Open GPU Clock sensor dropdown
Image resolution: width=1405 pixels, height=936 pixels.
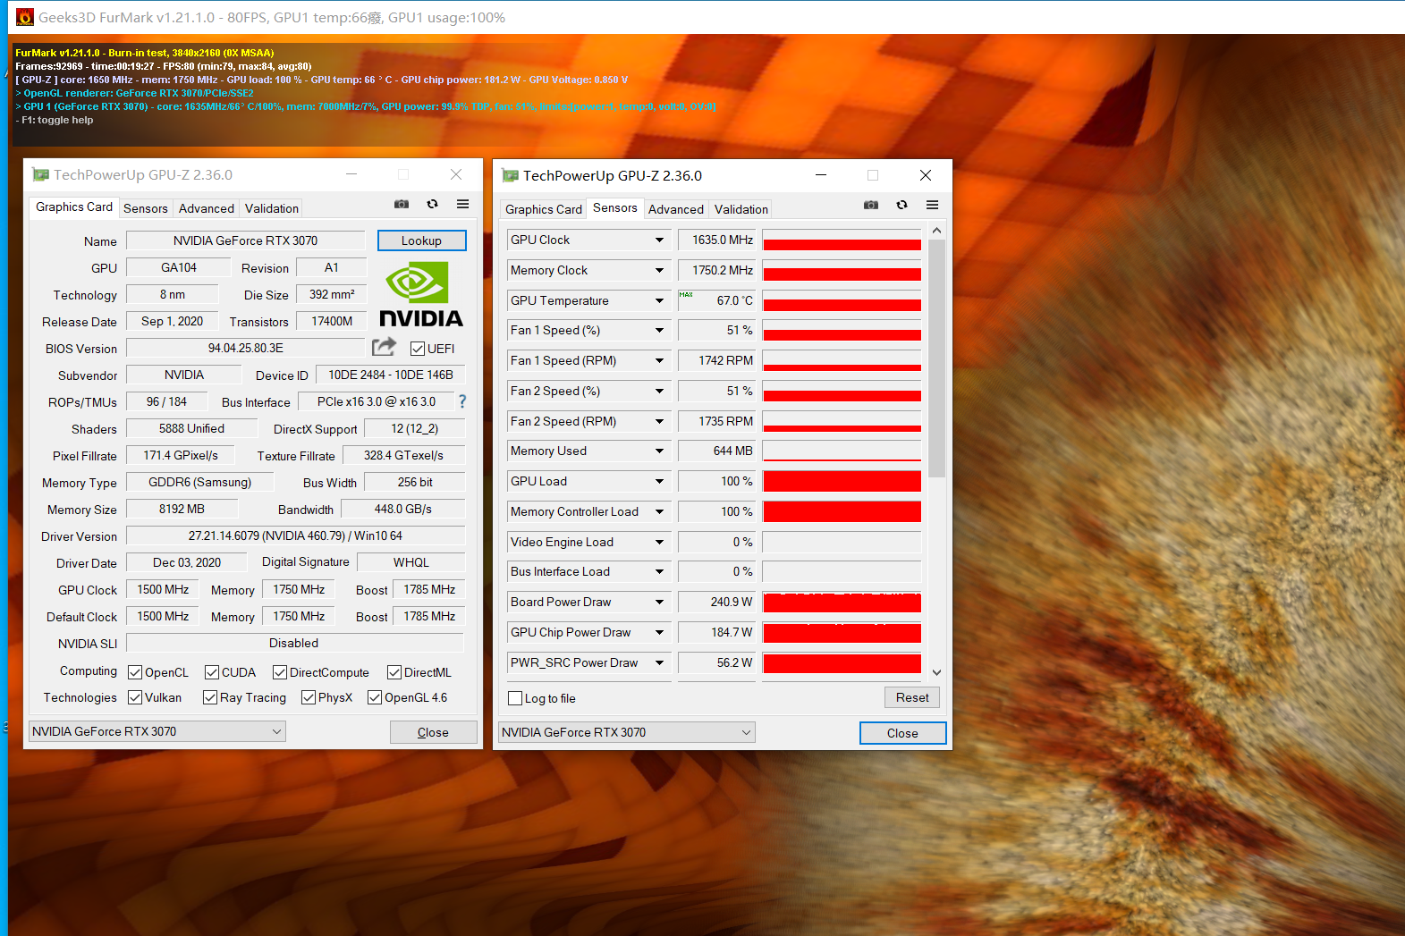(x=659, y=240)
